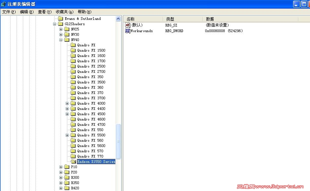This screenshot has height=191, width=310.
Task: Click the Quadro FX 550 folder icon
Action: coord(73,130)
